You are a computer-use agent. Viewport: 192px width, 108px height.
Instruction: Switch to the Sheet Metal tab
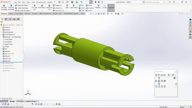coord(19,13)
